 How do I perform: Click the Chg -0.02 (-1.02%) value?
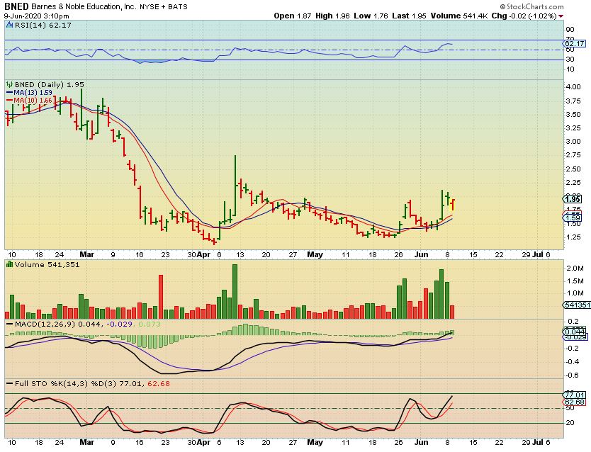(x=524, y=16)
